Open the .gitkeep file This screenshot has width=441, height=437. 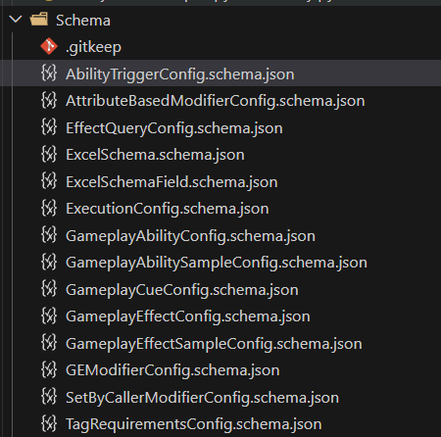pos(93,47)
